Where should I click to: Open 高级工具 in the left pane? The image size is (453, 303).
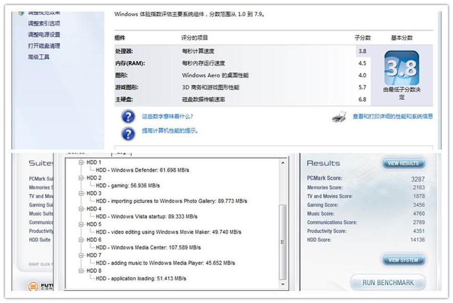39,57
